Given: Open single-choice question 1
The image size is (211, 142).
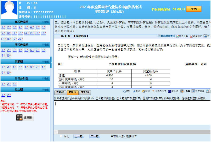Looking at the screenshot, I should click(3, 27).
